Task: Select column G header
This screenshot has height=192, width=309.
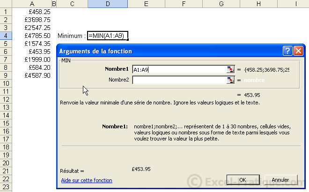Action: (x=221, y=4)
